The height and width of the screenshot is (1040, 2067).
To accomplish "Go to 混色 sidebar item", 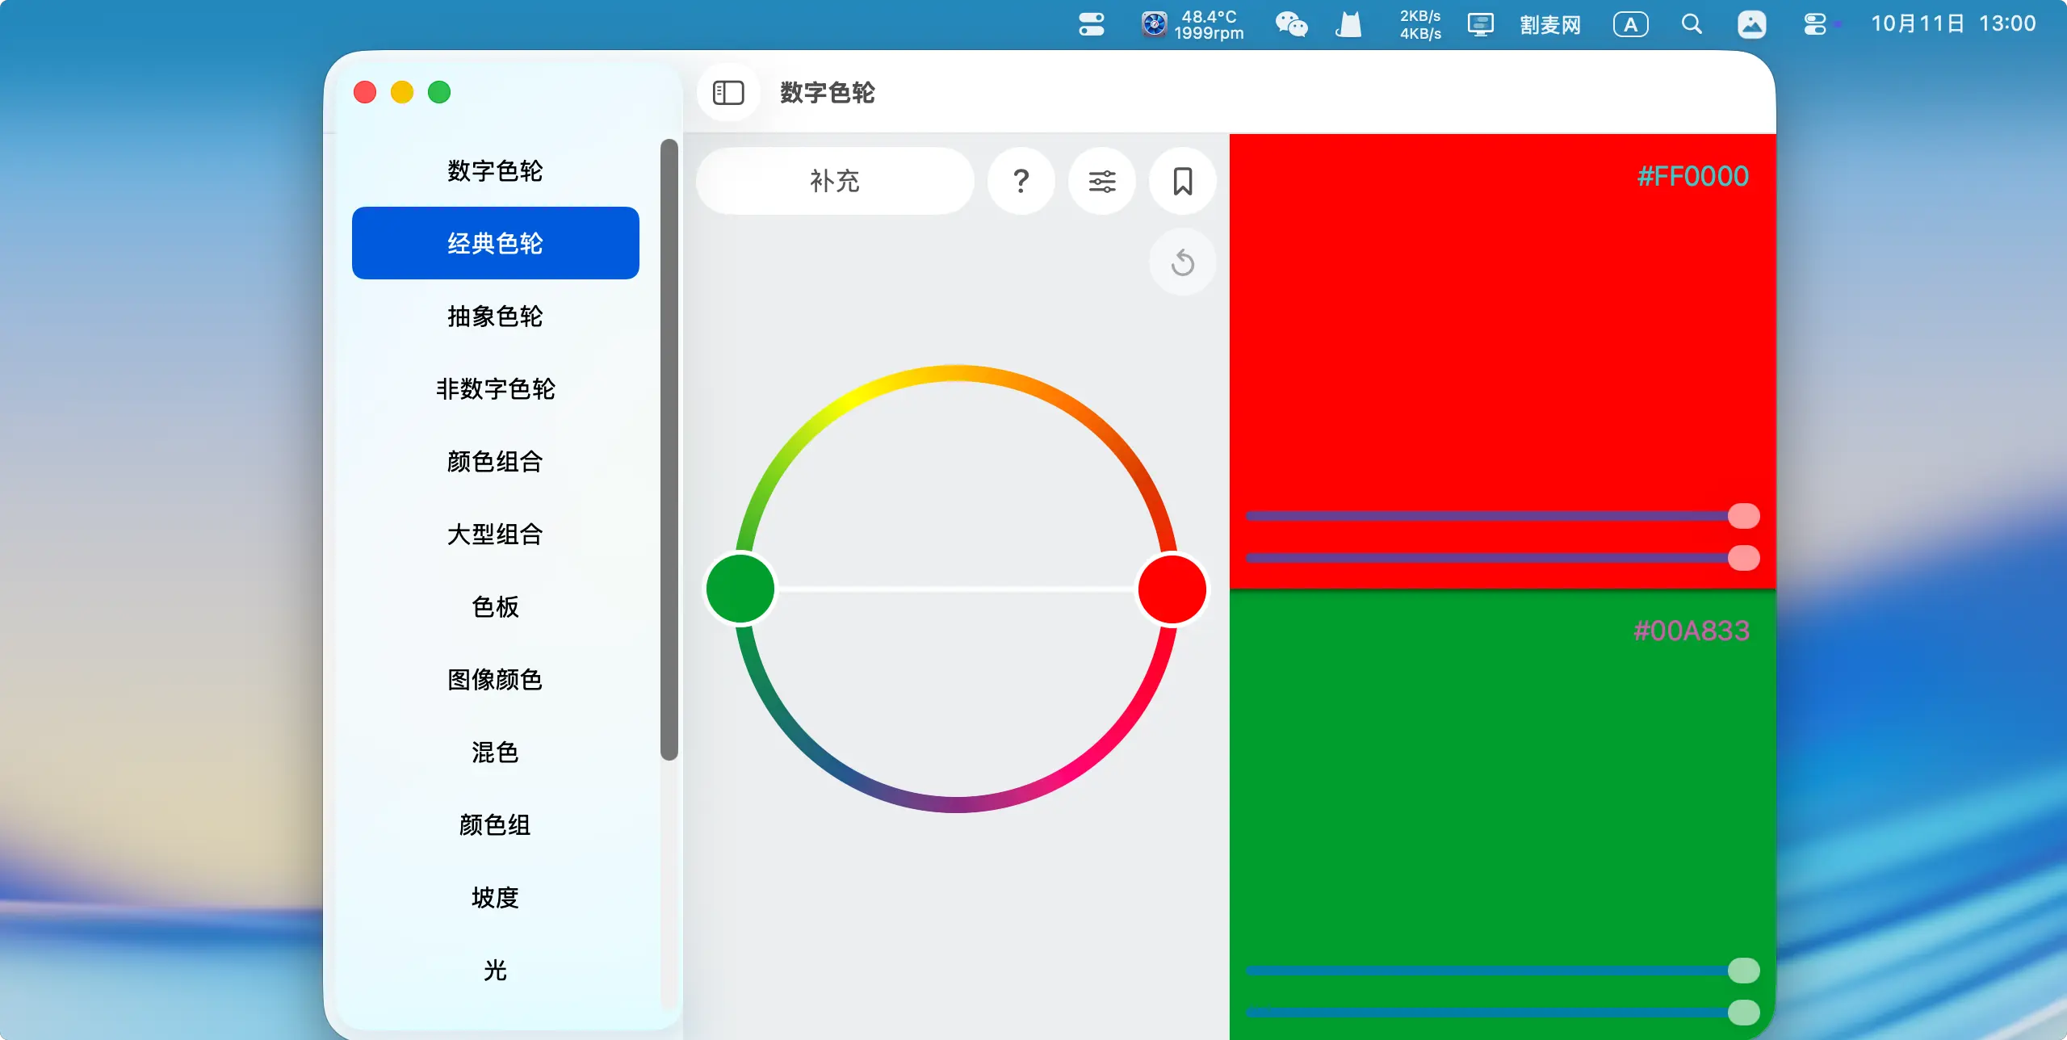I will [x=495, y=752].
